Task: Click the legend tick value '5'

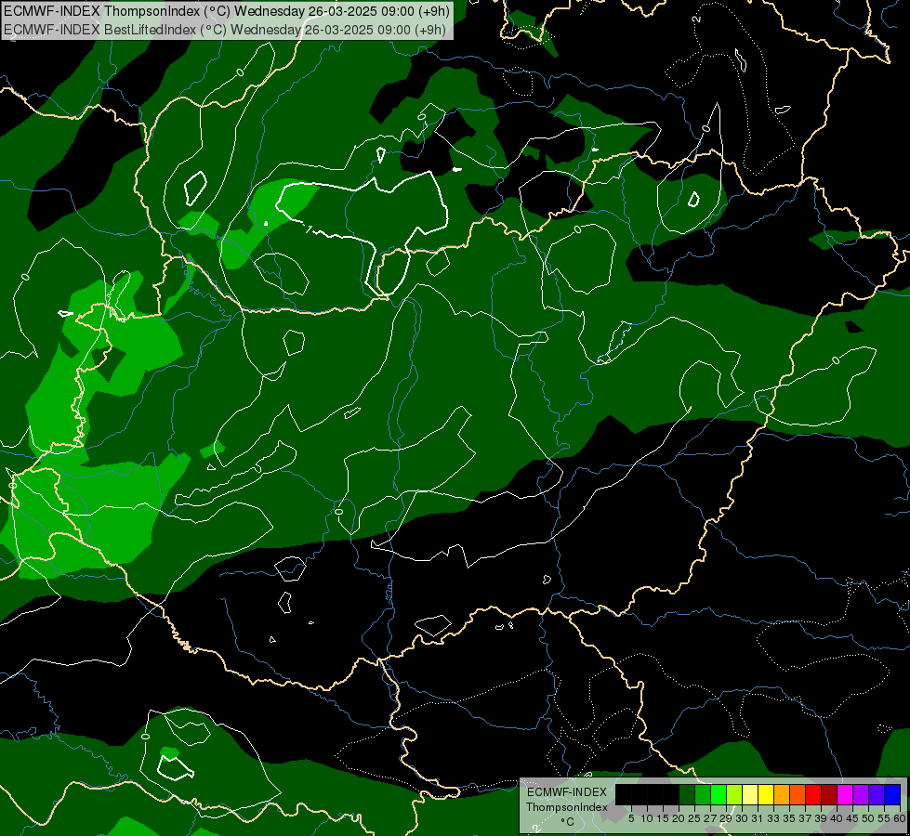Action: tap(631, 818)
